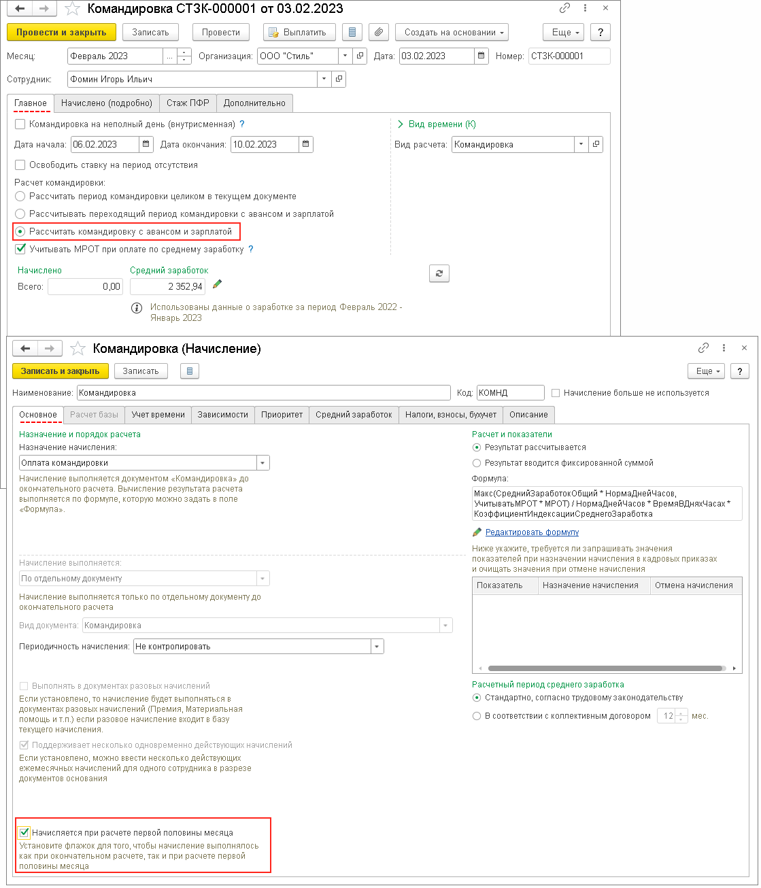Switch to Начислено (подробно) tab
Viewport: 761px width, 888px height.
tap(107, 103)
